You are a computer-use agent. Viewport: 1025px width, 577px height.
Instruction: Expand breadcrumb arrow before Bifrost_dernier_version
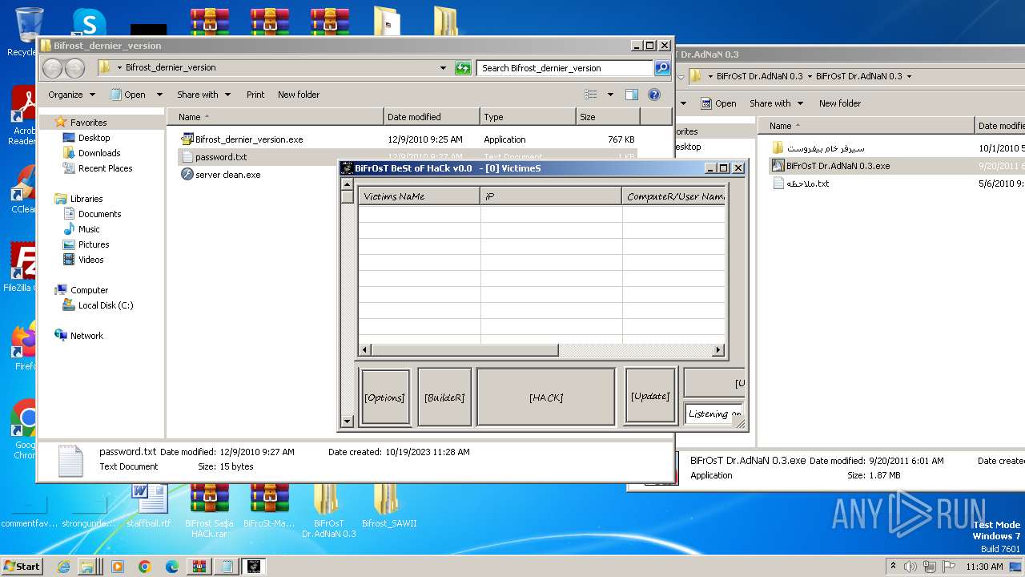[119, 68]
